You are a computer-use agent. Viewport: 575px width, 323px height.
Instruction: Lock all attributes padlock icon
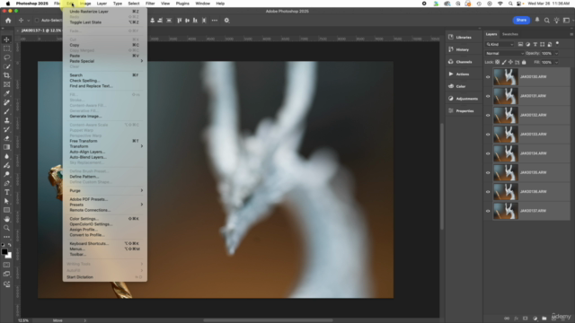click(x=524, y=62)
